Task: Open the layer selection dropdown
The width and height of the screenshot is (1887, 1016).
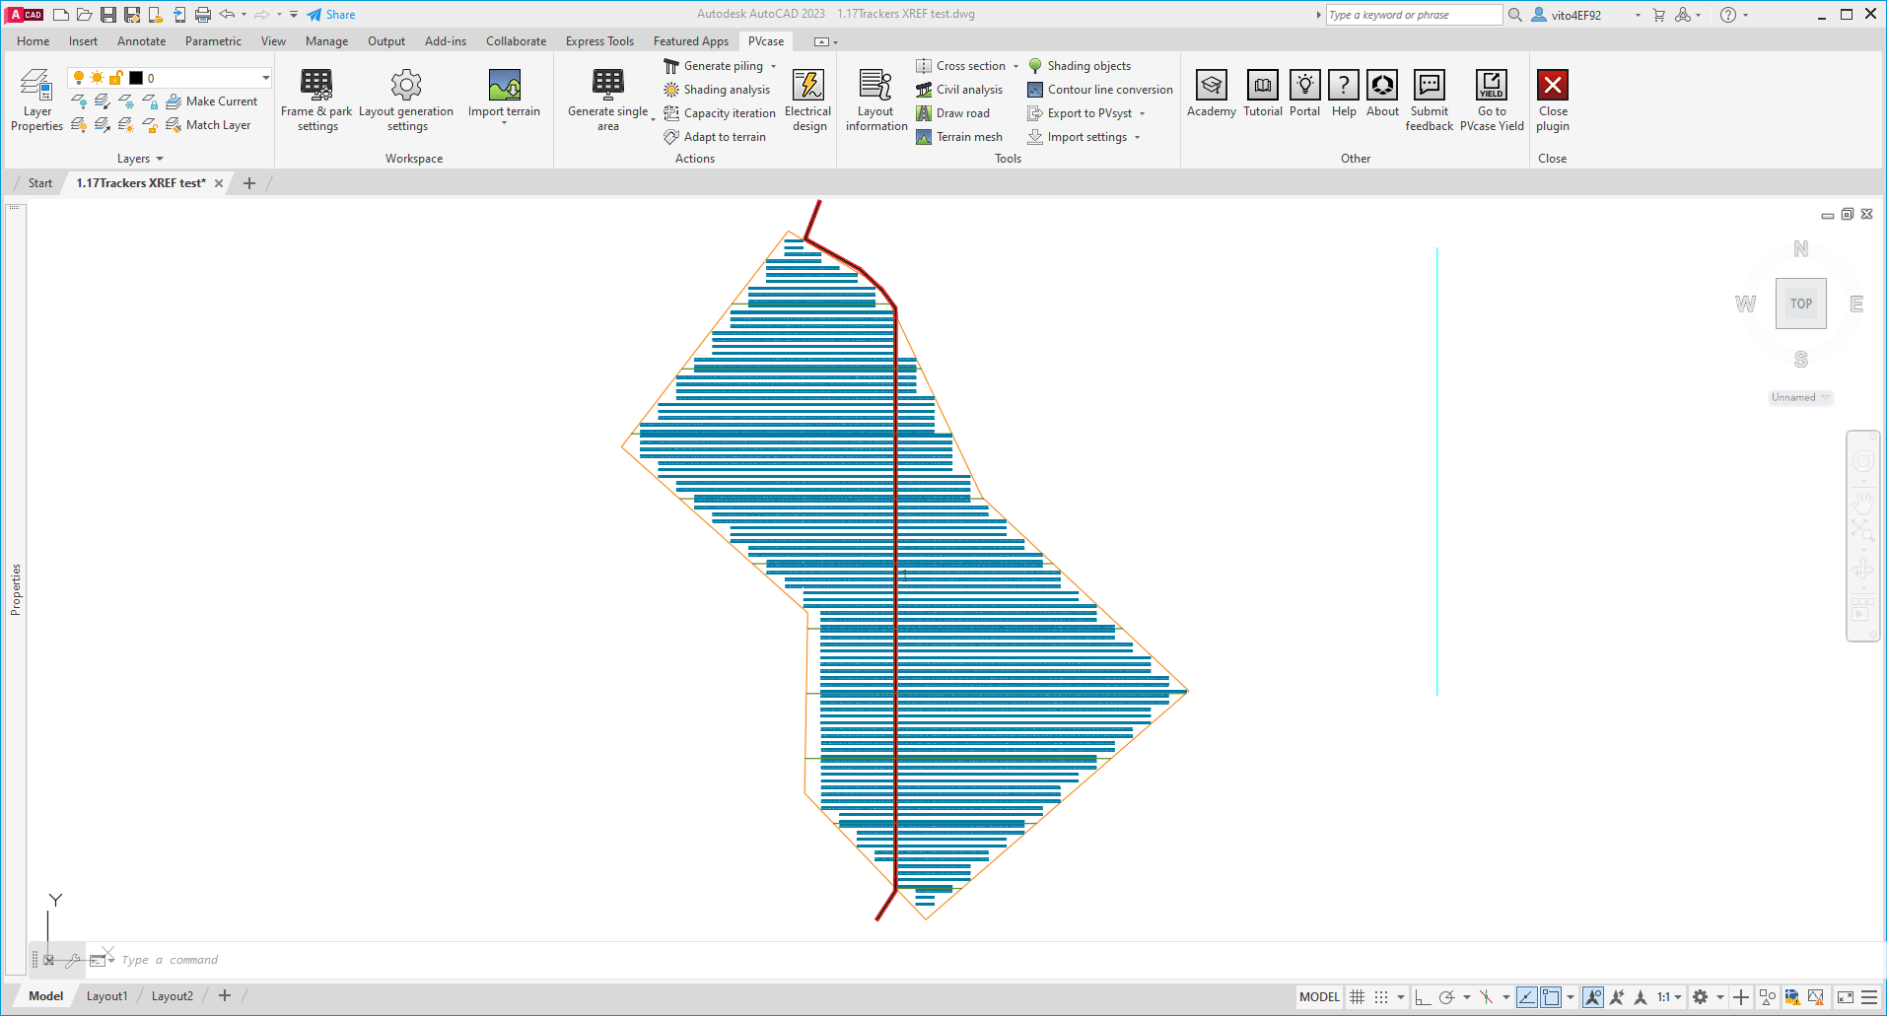Action: pyautogui.click(x=264, y=77)
